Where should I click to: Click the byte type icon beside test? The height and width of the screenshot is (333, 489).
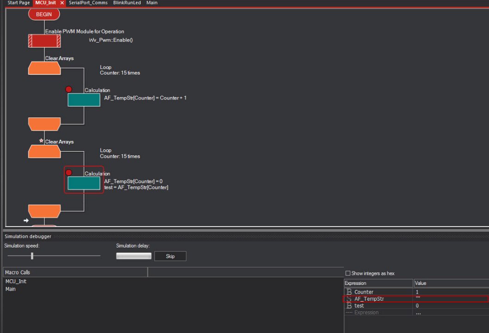point(349,306)
